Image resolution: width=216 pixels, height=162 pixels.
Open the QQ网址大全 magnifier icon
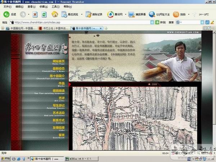pos(152,14)
